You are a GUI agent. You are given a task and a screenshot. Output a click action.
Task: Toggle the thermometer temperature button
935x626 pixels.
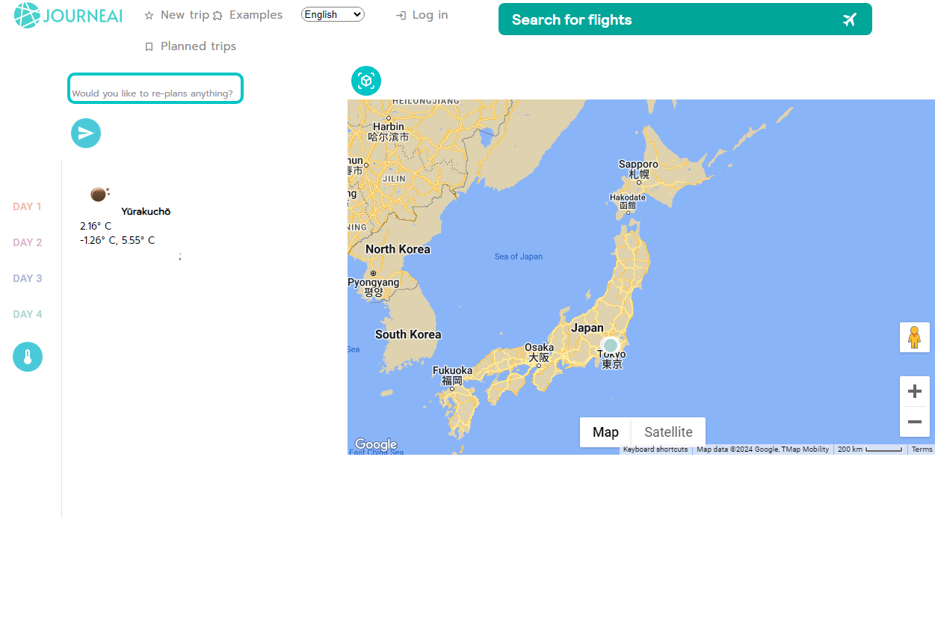[28, 357]
